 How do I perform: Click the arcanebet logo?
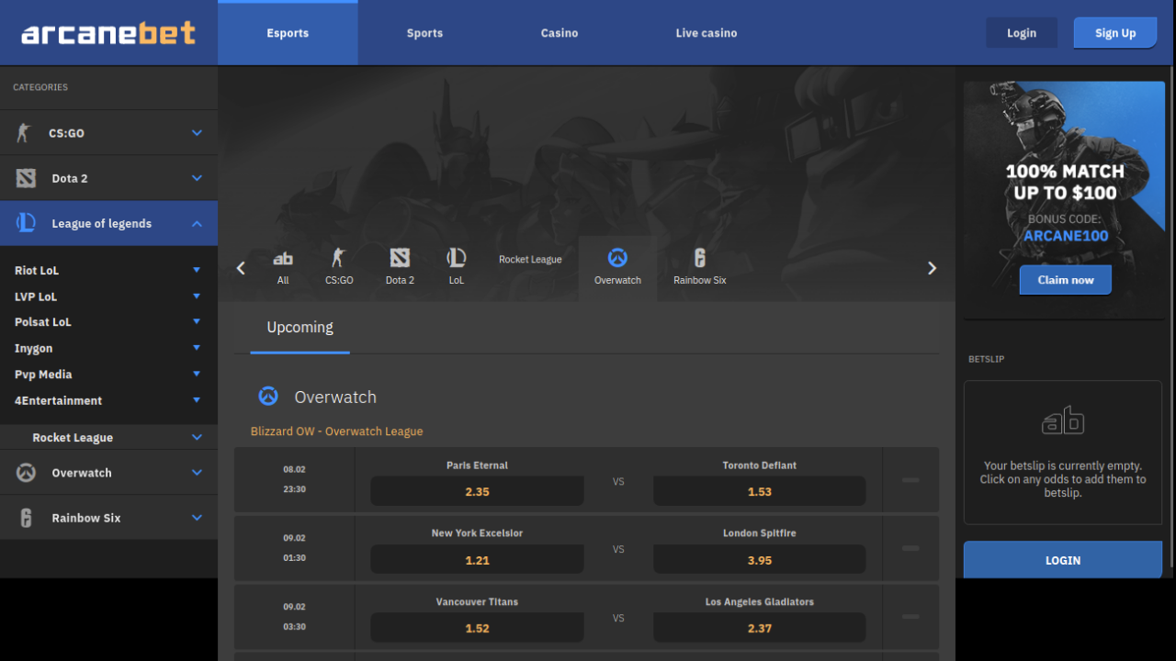pos(108,33)
